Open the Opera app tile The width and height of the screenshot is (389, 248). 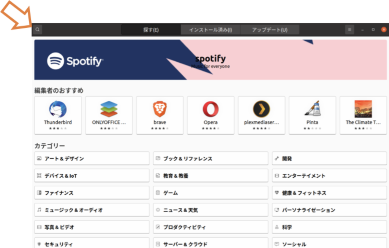pos(210,115)
